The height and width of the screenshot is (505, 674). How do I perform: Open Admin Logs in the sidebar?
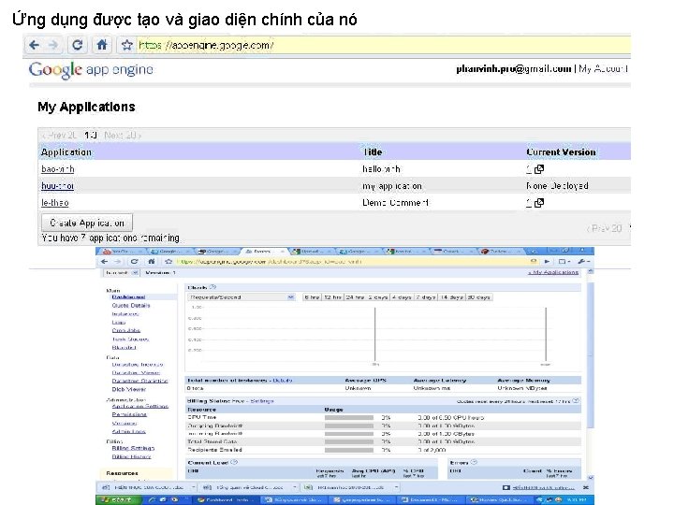(x=128, y=431)
